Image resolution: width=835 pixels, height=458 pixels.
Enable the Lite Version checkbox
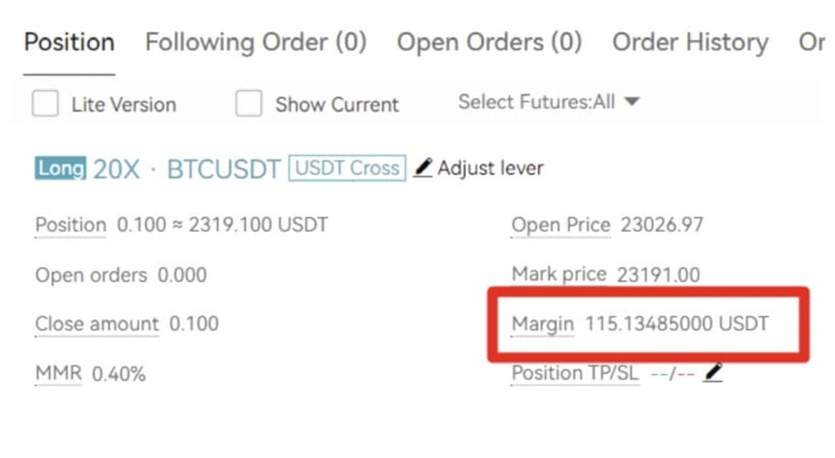pos(46,104)
